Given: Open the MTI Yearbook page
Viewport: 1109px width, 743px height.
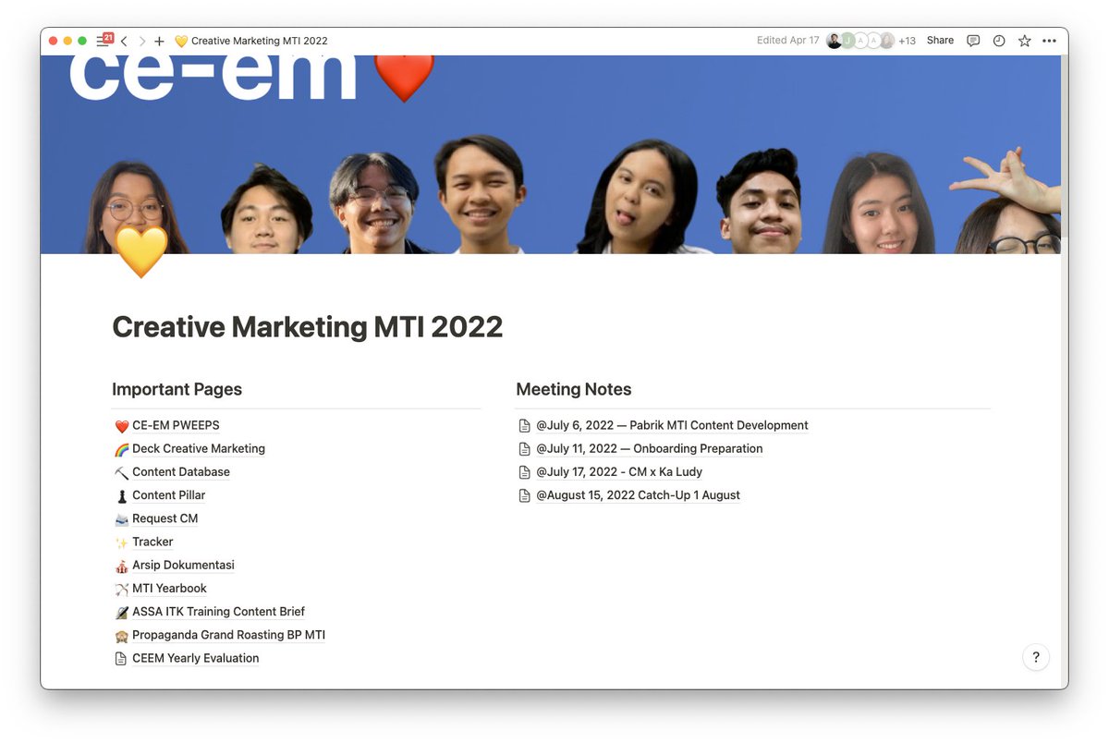Looking at the screenshot, I should [169, 588].
